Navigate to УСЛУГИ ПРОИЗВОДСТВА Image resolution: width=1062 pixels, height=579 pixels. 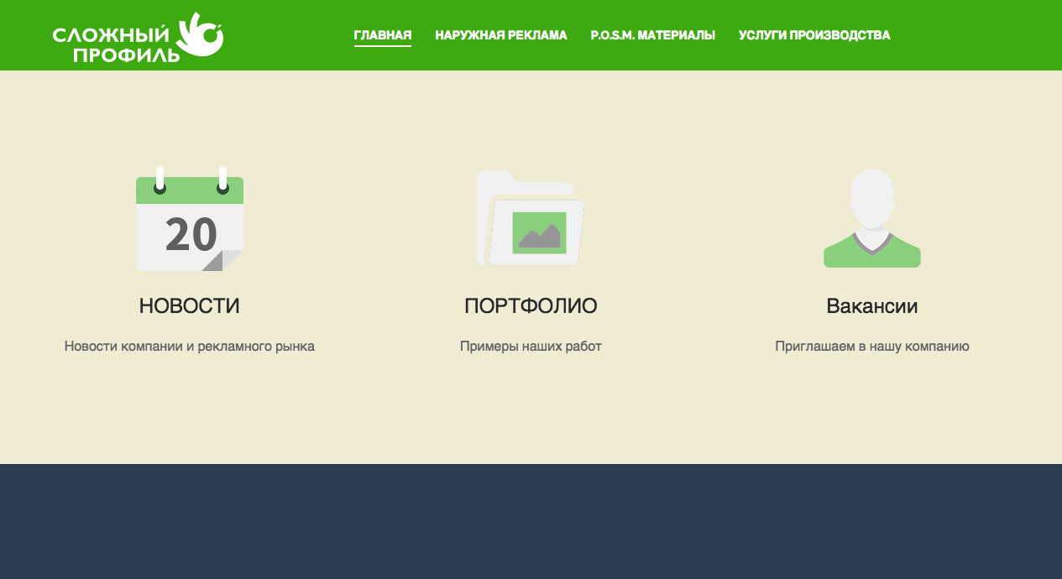tap(814, 35)
